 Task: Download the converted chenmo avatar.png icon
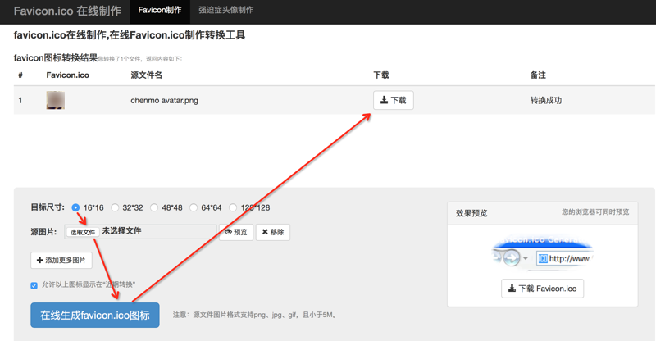click(394, 101)
